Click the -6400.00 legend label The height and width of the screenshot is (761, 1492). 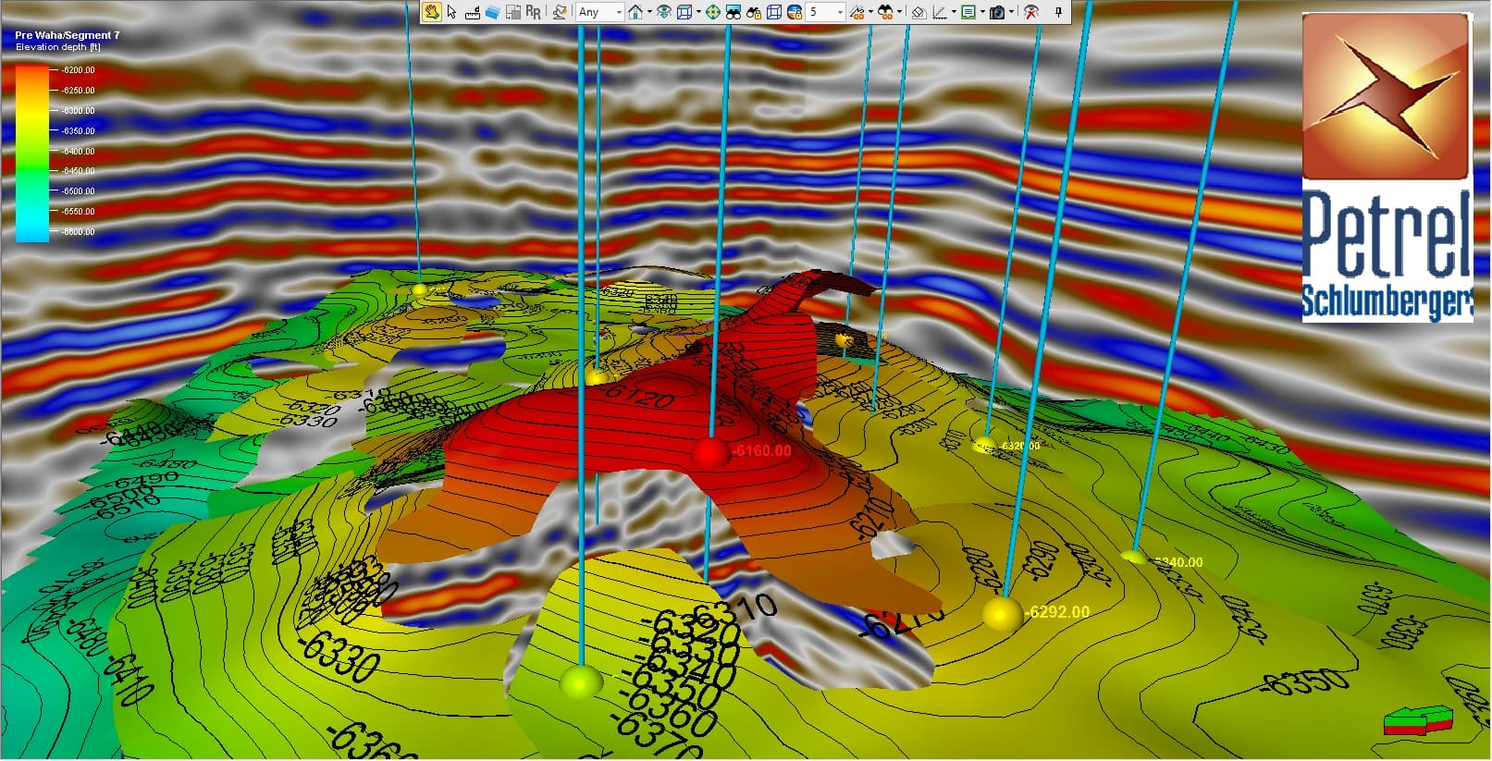(78, 151)
